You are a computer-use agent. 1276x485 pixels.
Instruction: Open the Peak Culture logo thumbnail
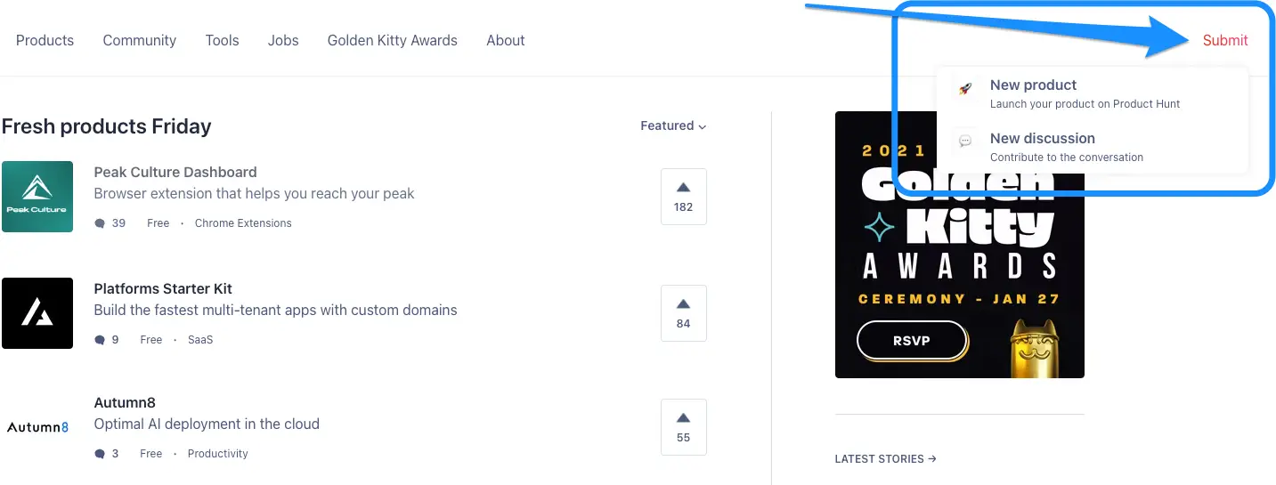(x=37, y=197)
